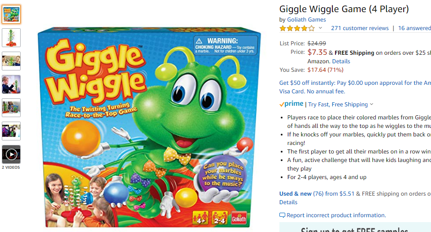Visit the Goliath Games brand link

(x=306, y=19)
